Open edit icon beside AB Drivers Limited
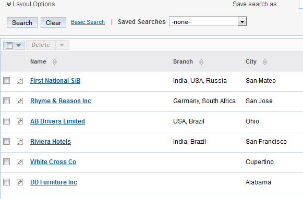 (20, 121)
